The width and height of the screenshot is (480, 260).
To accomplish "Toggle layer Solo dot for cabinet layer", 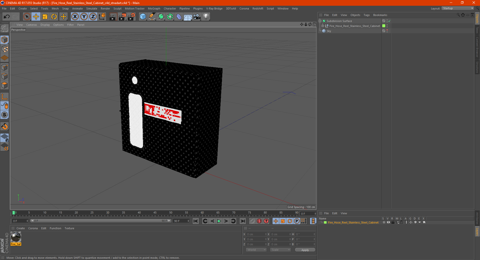I will click(384, 222).
